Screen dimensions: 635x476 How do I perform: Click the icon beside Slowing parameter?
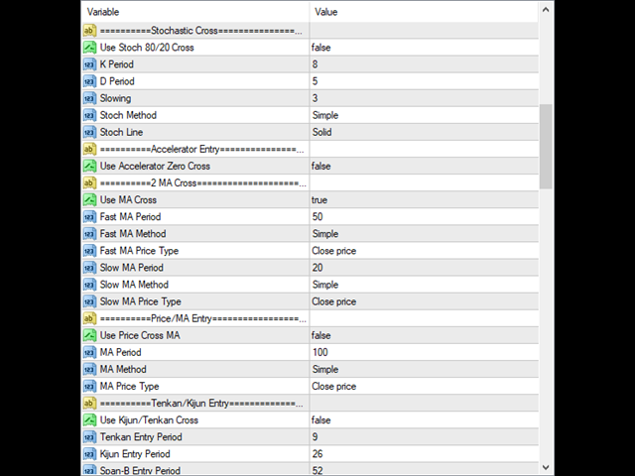coord(88,98)
